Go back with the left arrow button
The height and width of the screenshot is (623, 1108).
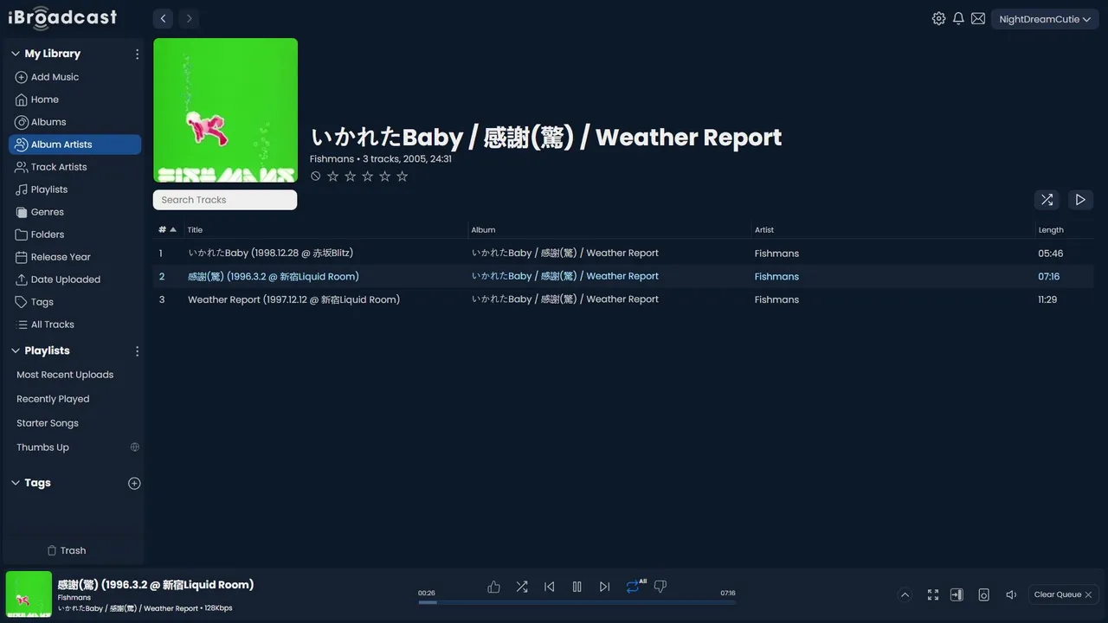click(x=163, y=18)
